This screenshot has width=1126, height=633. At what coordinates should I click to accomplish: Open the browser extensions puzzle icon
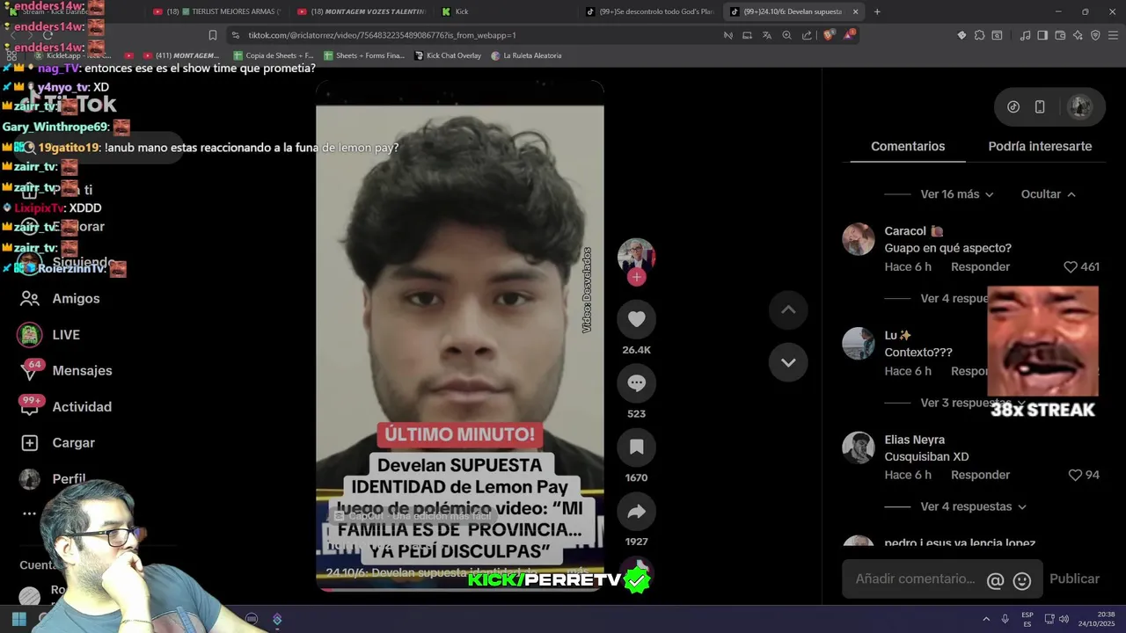click(979, 35)
